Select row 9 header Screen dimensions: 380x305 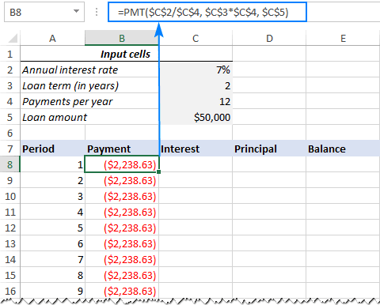point(10,180)
